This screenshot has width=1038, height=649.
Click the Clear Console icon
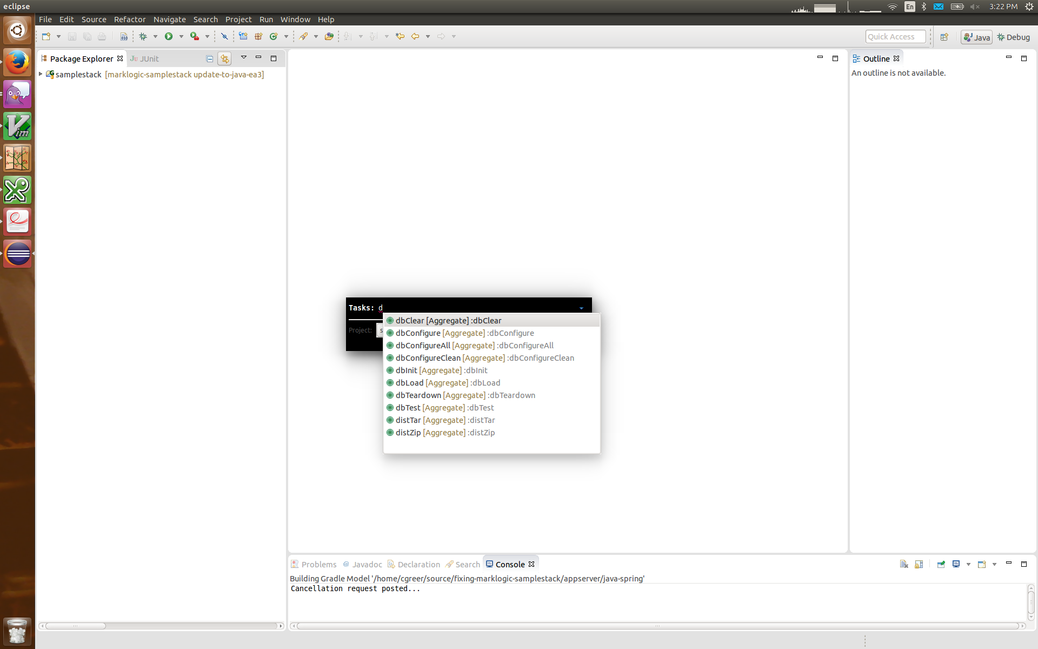tap(903, 564)
